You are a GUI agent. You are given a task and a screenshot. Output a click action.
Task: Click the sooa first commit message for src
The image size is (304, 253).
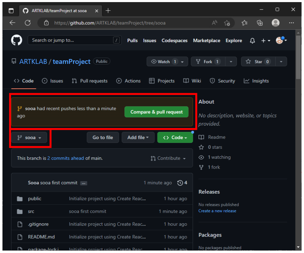pyautogui.click(x=87, y=211)
